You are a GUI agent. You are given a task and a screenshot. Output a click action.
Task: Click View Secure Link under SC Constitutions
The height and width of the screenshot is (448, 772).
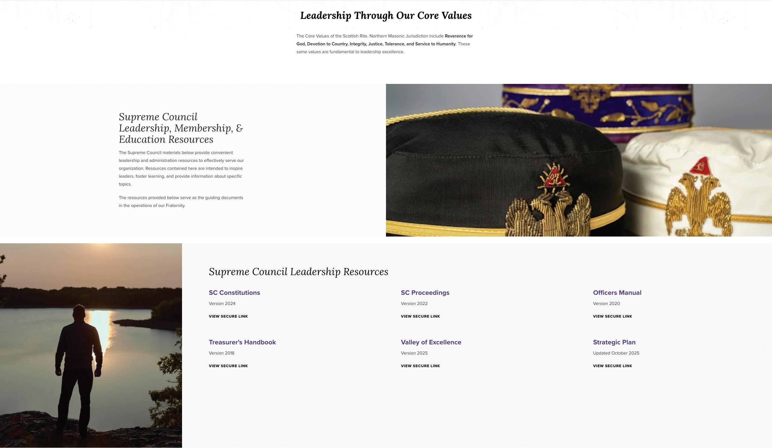228,317
